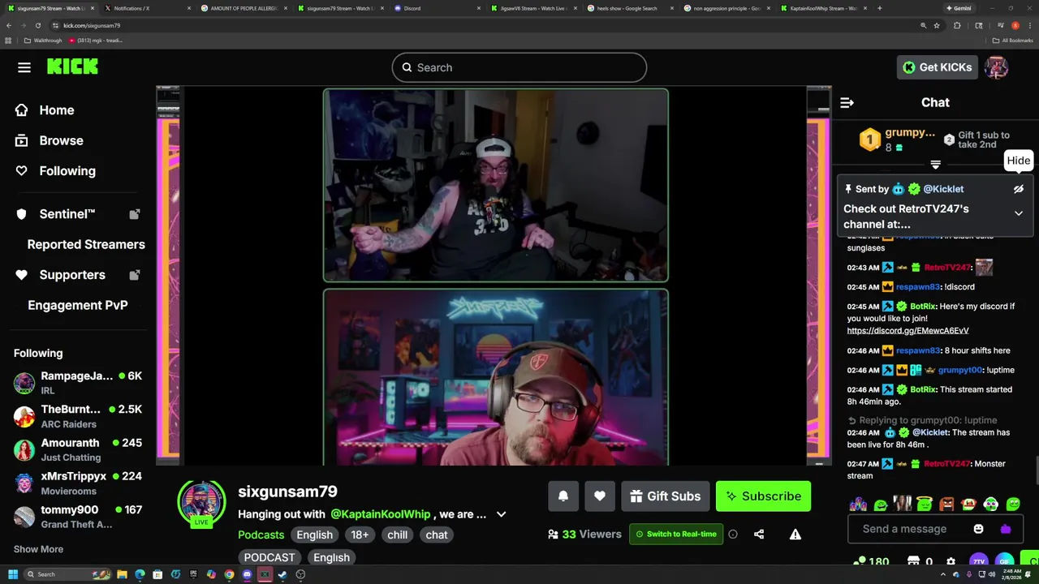Screen dimensions: 1039x584
Task: Follow the channel with heart button
Action: (x=600, y=496)
